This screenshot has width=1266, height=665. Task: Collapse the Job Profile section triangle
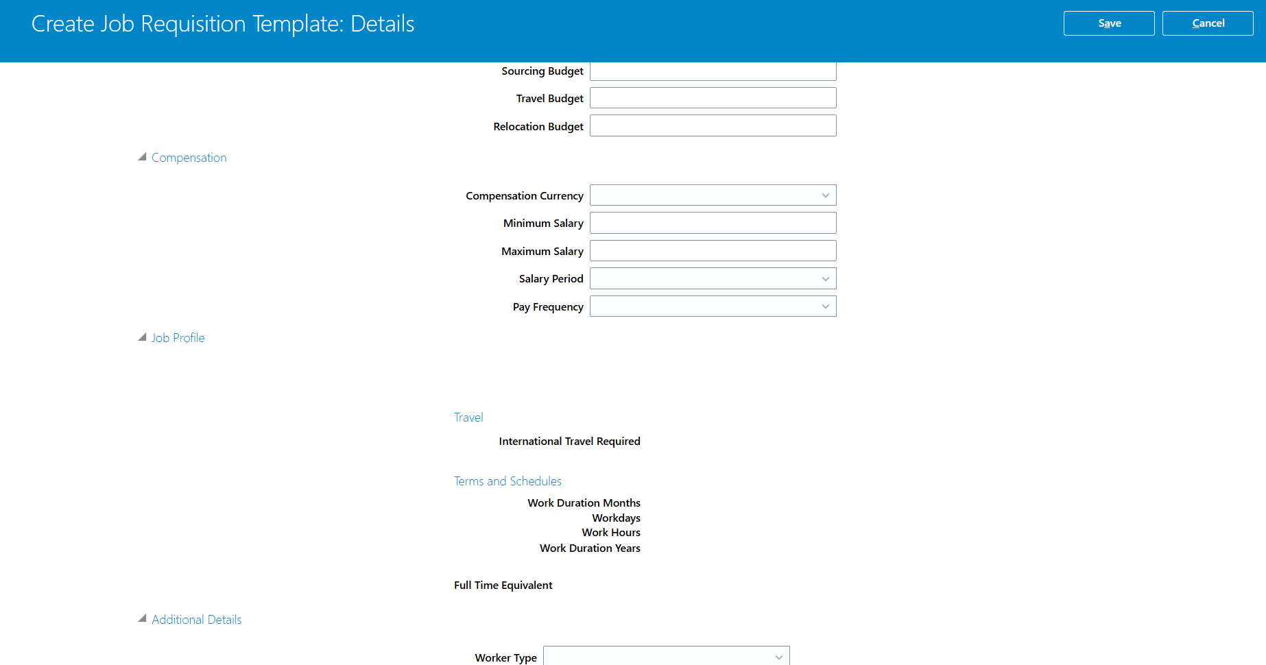[142, 337]
